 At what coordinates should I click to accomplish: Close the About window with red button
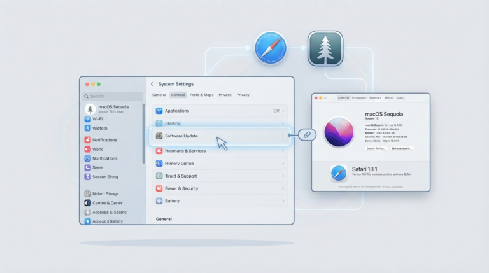pyautogui.click(x=316, y=98)
